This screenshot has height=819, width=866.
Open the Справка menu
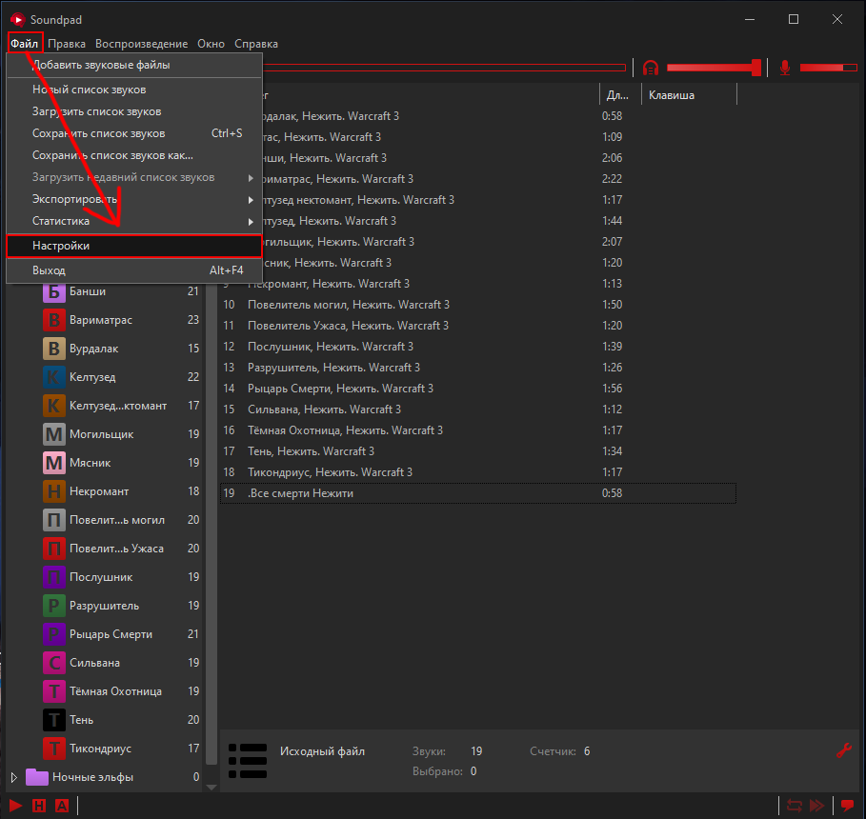click(x=256, y=44)
